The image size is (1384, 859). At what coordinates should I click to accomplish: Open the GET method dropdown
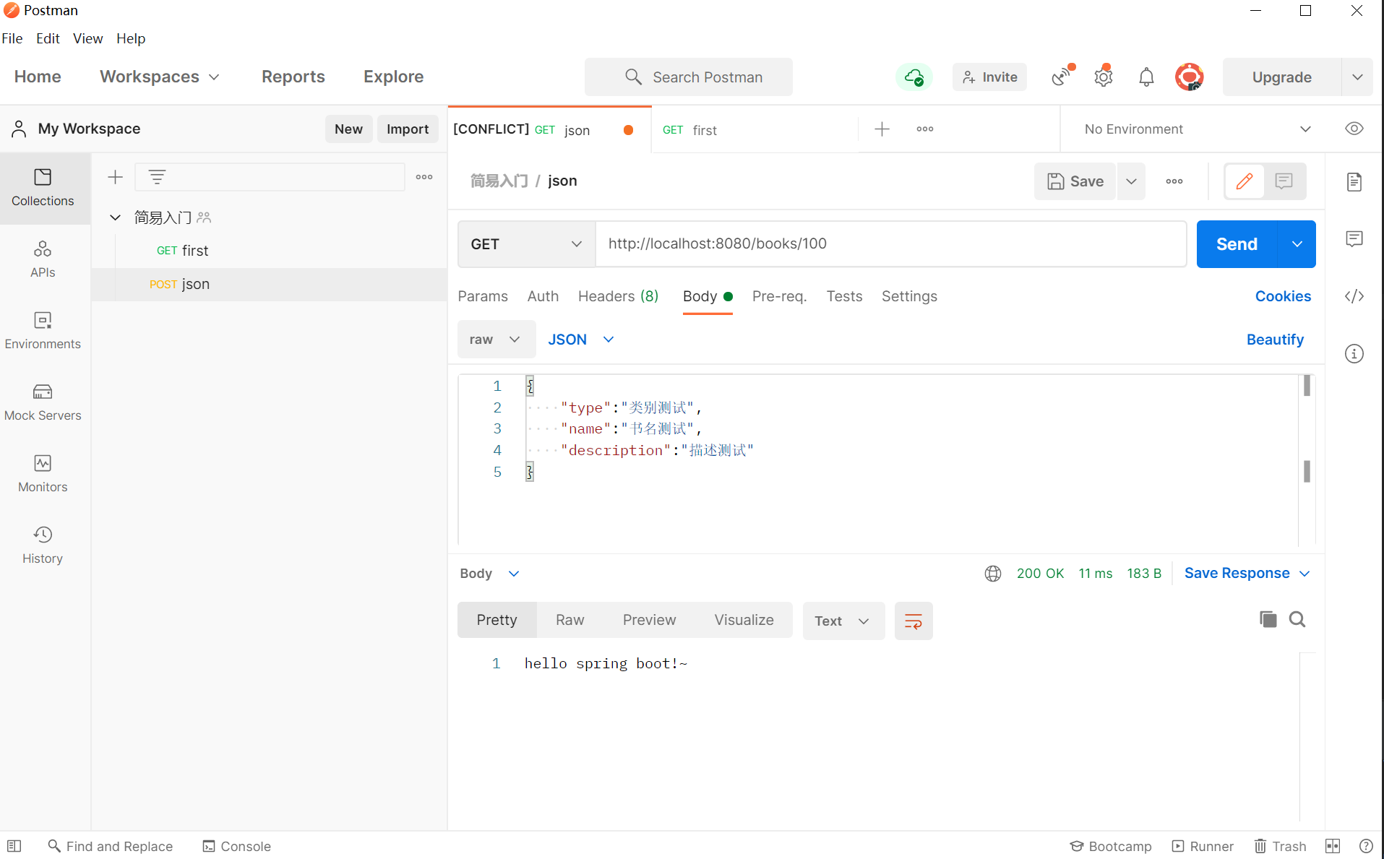click(x=525, y=244)
